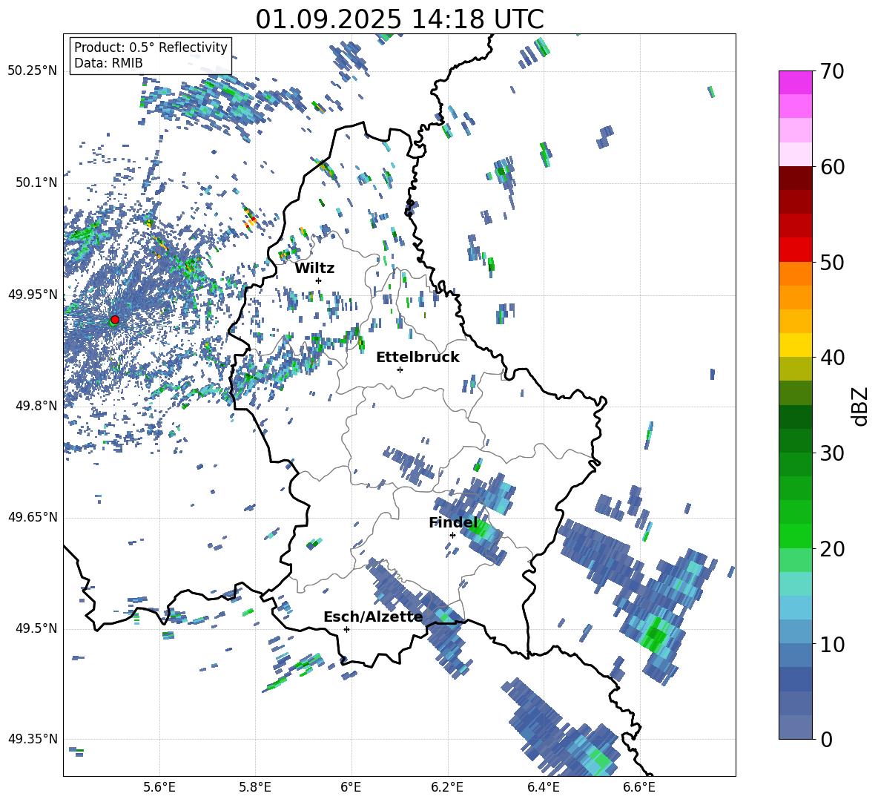Image resolution: width=878 pixels, height=802 pixels.
Task: Click the colorbar 30 tick label
Action: pos(832,453)
